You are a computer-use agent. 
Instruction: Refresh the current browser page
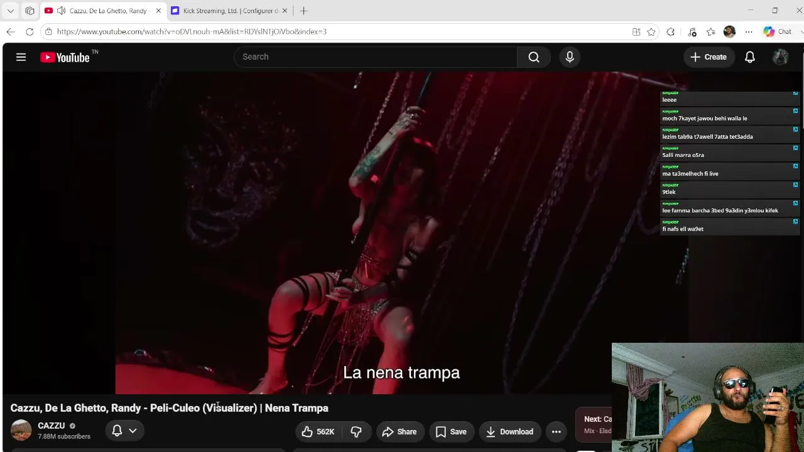pos(30,31)
